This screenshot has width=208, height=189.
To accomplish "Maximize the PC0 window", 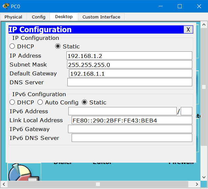I will click(x=180, y=6).
